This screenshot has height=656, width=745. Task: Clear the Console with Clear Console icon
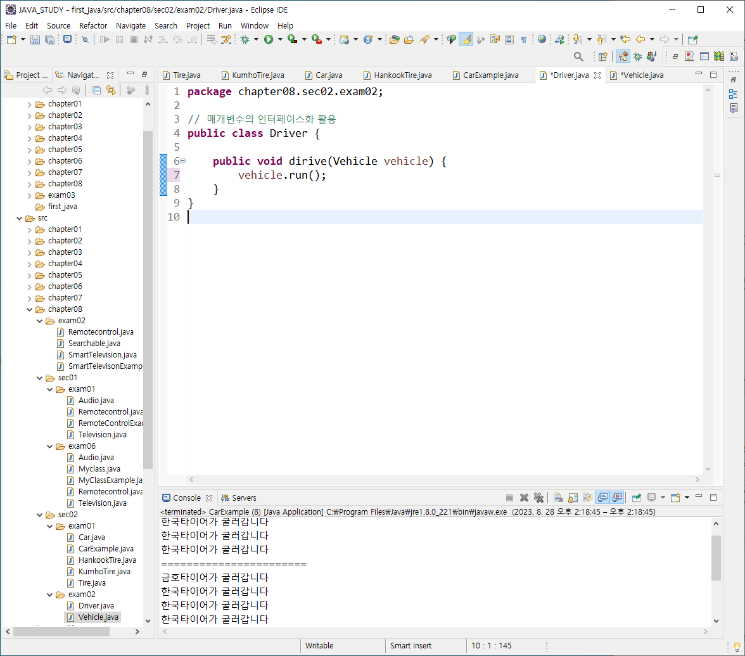tap(558, 498)
